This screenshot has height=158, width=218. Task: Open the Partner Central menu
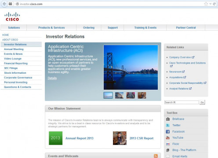[186, 28]
